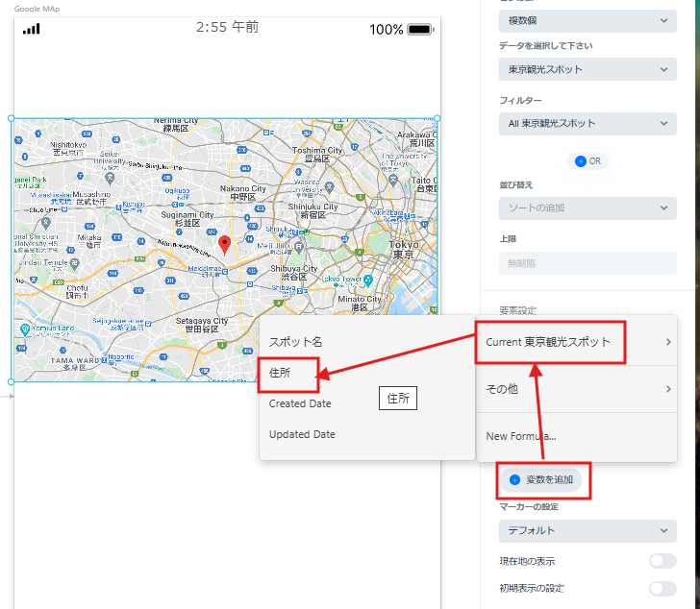
Task: Open the 東京観光スポット data dropdown
Action: (x=587, y=69)
